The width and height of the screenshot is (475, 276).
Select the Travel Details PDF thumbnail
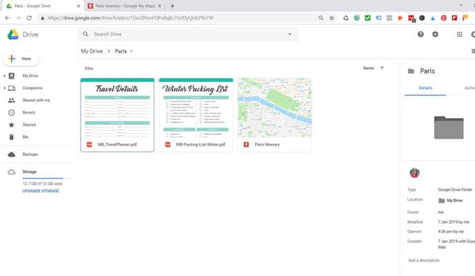pos(117,108)
